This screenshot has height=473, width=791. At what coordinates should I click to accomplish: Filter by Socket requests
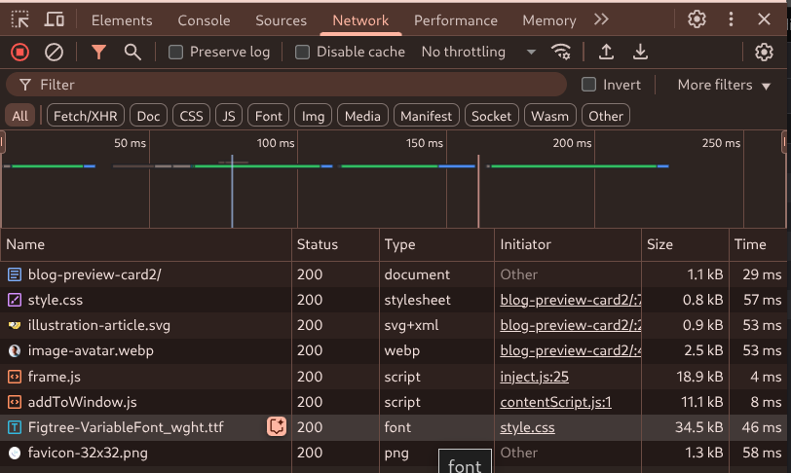(x=491, y=116)
